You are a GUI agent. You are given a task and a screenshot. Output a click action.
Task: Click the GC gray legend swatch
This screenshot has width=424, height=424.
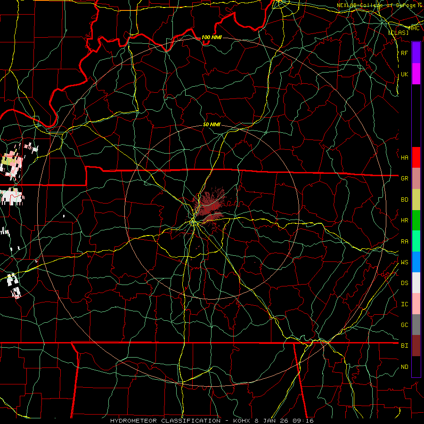[x=416, y=325]
